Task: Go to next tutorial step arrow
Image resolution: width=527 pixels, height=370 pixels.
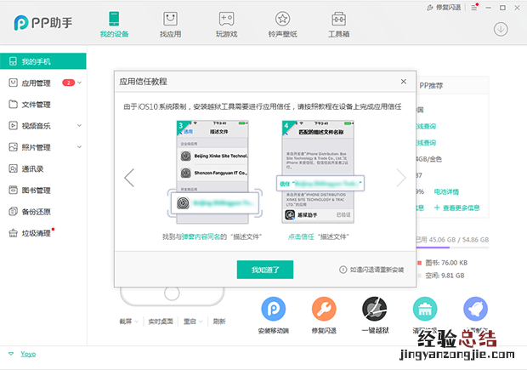Action: point(401,178)
